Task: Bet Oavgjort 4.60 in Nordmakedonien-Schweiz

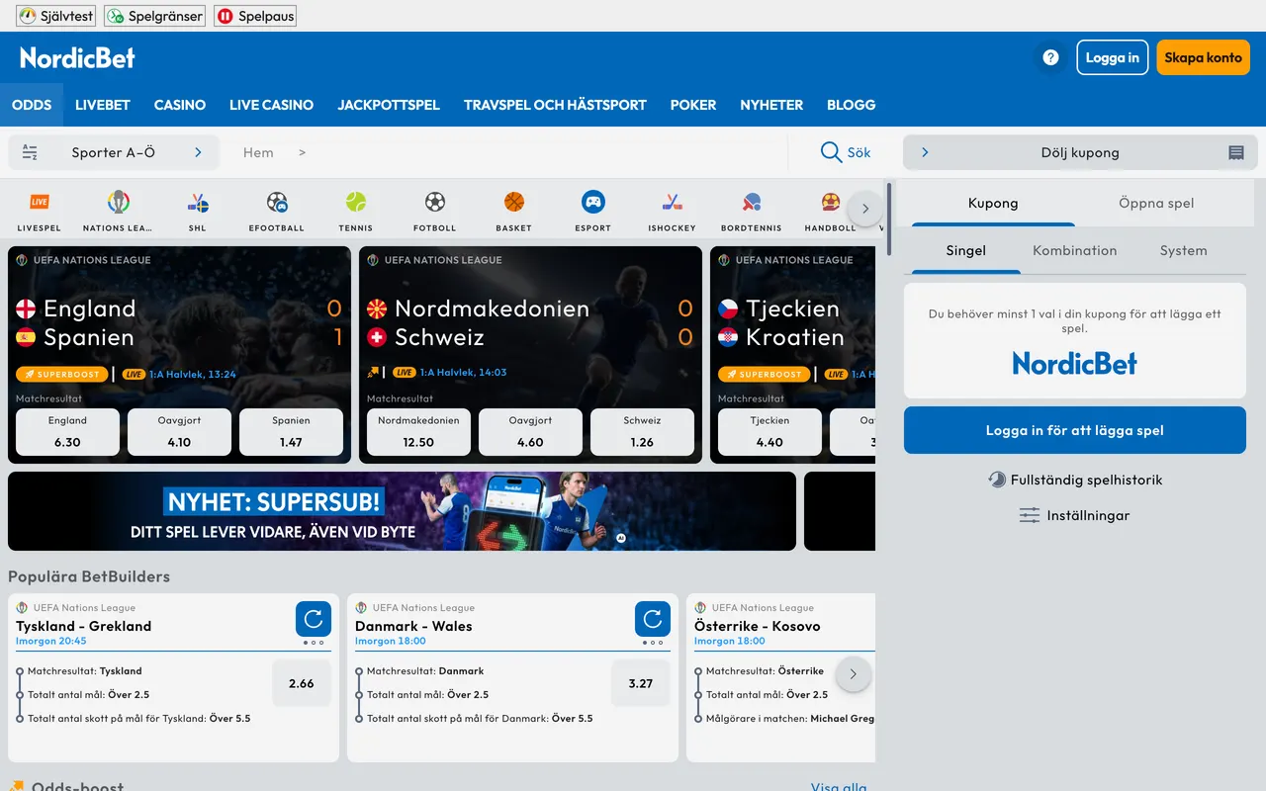Action: click(x=530, y=432)
